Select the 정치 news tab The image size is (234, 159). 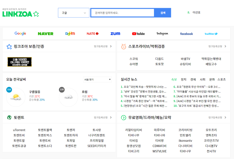pos(184,79)
